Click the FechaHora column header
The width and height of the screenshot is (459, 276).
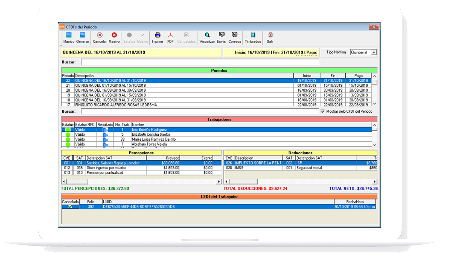click(x=356, y=202)
